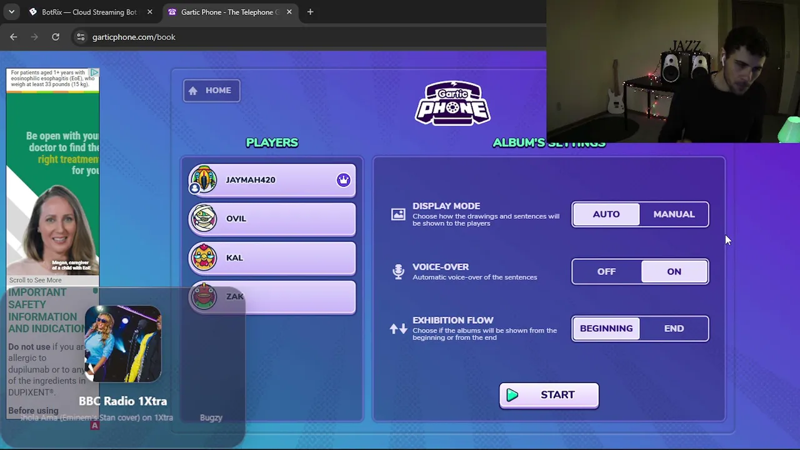Viewport: 800px width, 450px height.
Task: Select the ZAK player avatar
Action: coord(204,296)
